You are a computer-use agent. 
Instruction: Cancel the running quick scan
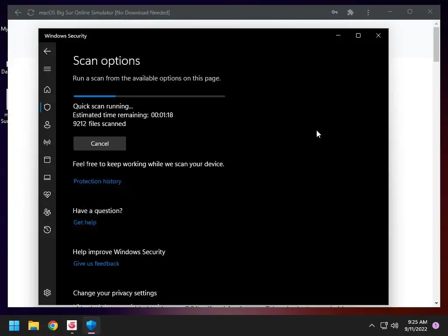click(100, 143)
